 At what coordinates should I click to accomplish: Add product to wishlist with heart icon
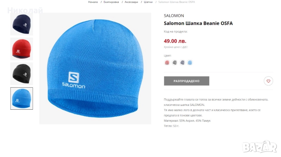coord(268,81)
